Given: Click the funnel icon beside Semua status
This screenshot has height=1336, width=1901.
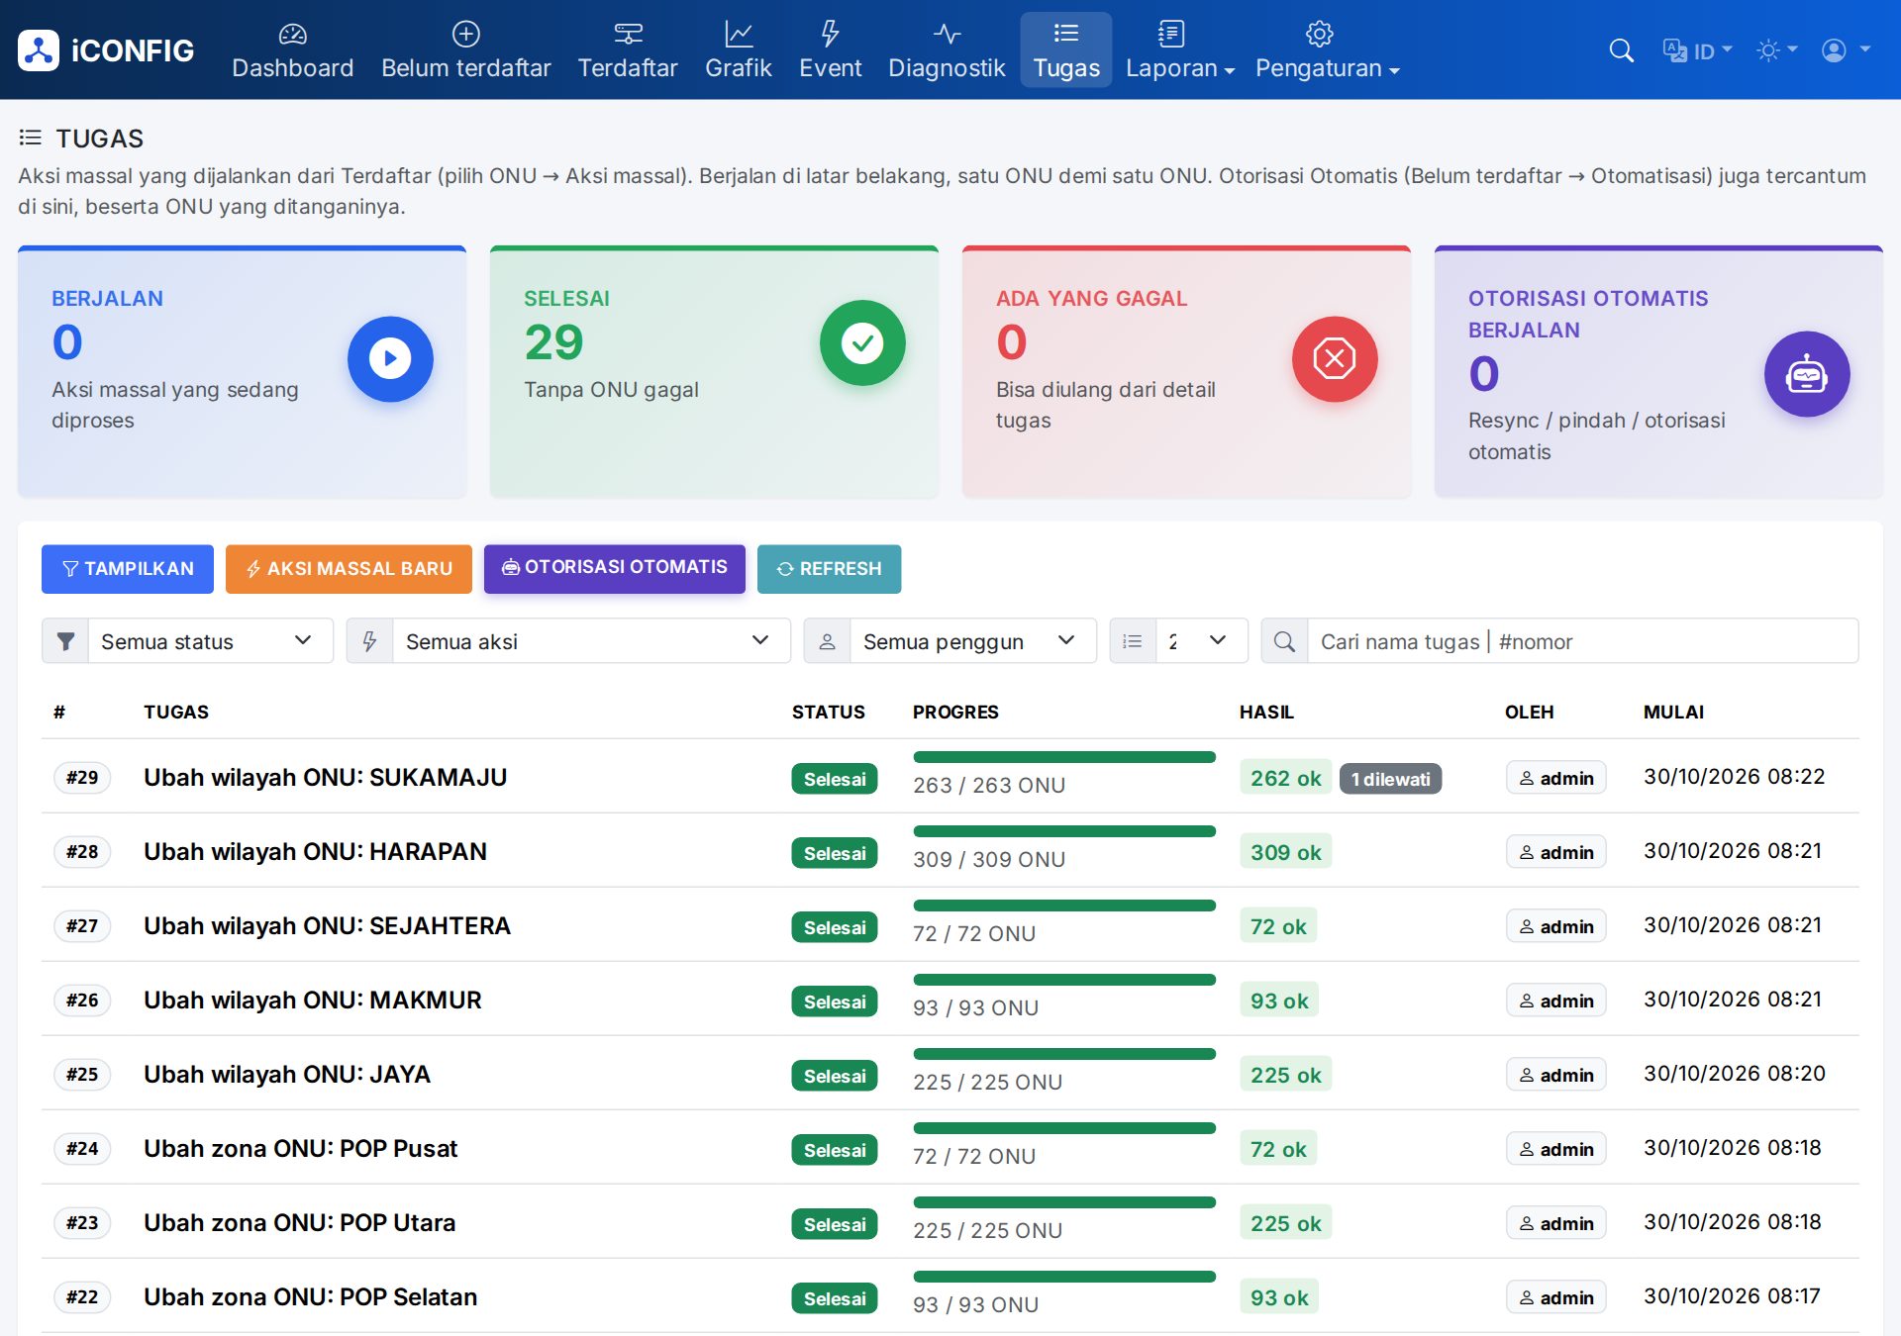Looking at the screenshot, I should [x=65, y=641].
